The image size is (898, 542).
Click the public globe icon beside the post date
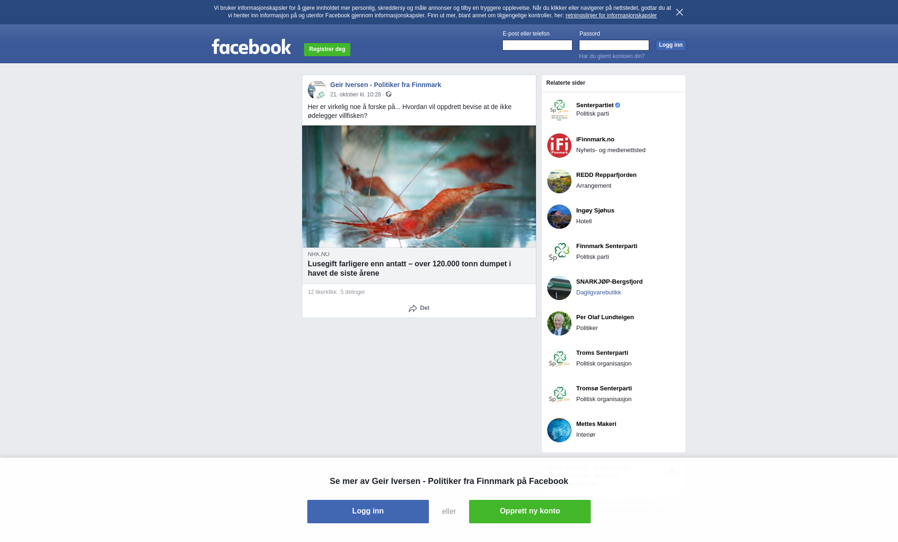[x=389, y=95]
